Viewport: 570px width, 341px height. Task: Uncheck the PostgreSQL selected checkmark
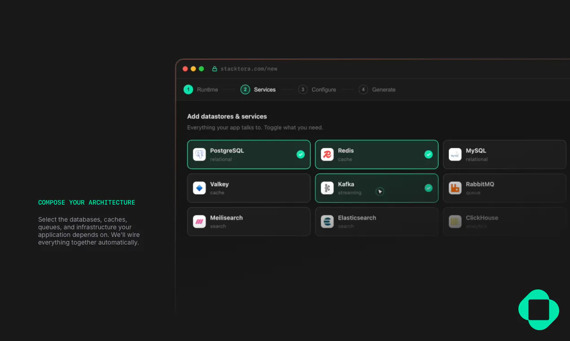pyautogui.click(x=301, y=154)
